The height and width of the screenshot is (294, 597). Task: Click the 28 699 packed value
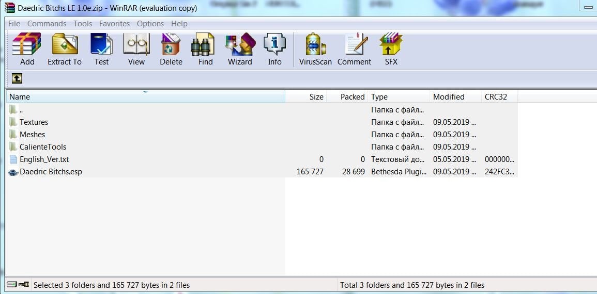pos(354,172)
